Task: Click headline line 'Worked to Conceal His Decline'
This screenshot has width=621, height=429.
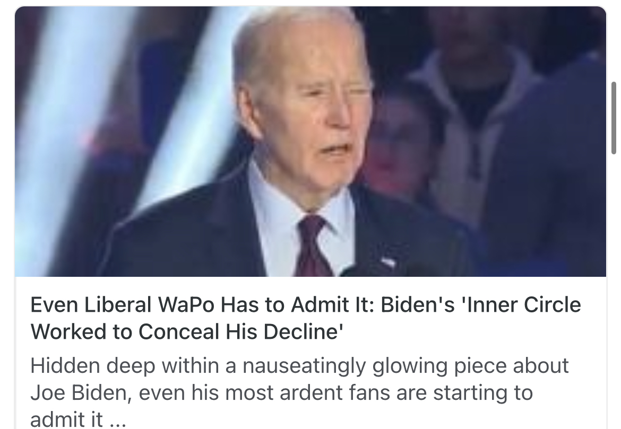Action: coord(186,331)
